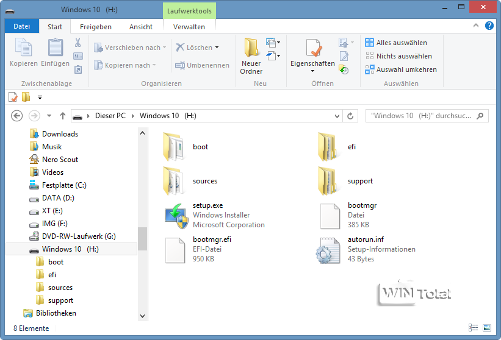This screenshot has height=340, width=501.
Task: Collapse the ribbon with the chevron
Action: point(476,26)
